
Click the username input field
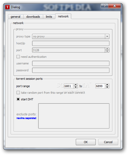pyautogui.click(x=71, y=63)
